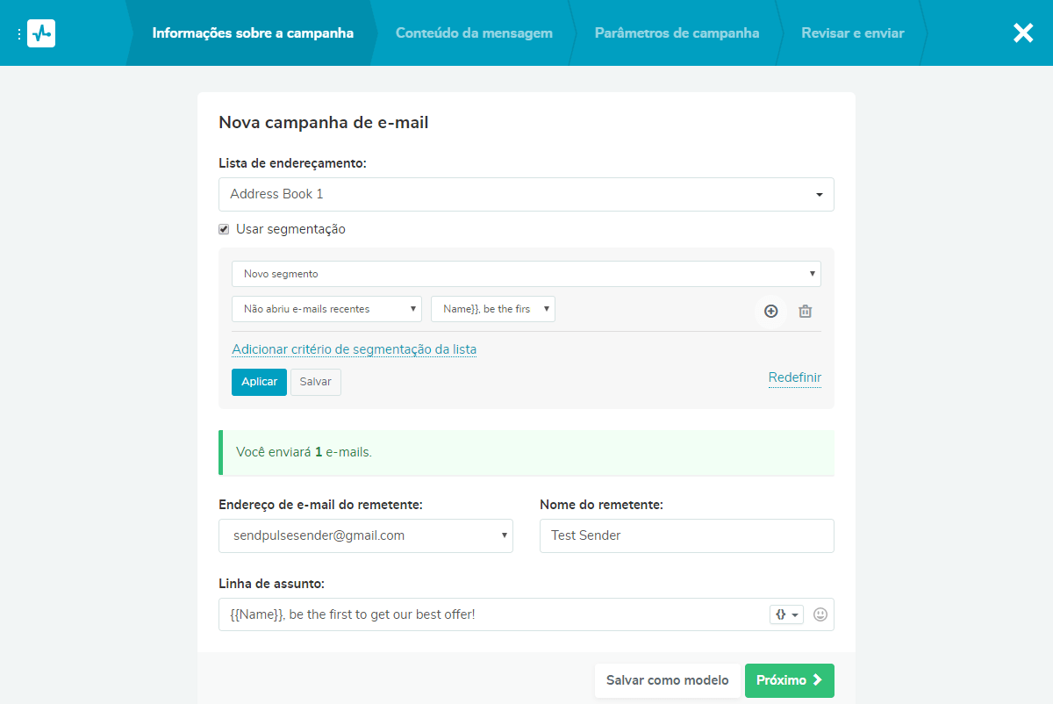The width and height of the screenshot is (1053, 704).
Task: Click the Redefinir link
Action: point(795,378)
